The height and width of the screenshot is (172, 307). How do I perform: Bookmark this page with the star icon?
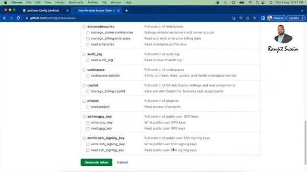(x=255, y=18)
